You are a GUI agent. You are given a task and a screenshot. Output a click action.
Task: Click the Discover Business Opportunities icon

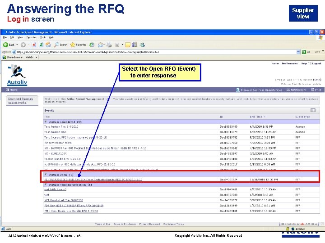pyautogui.click(x=238, y=90)
